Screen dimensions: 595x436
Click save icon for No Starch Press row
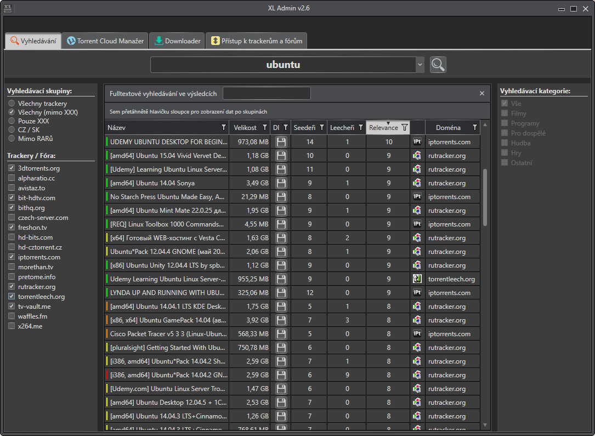click(x=281, y=196)
